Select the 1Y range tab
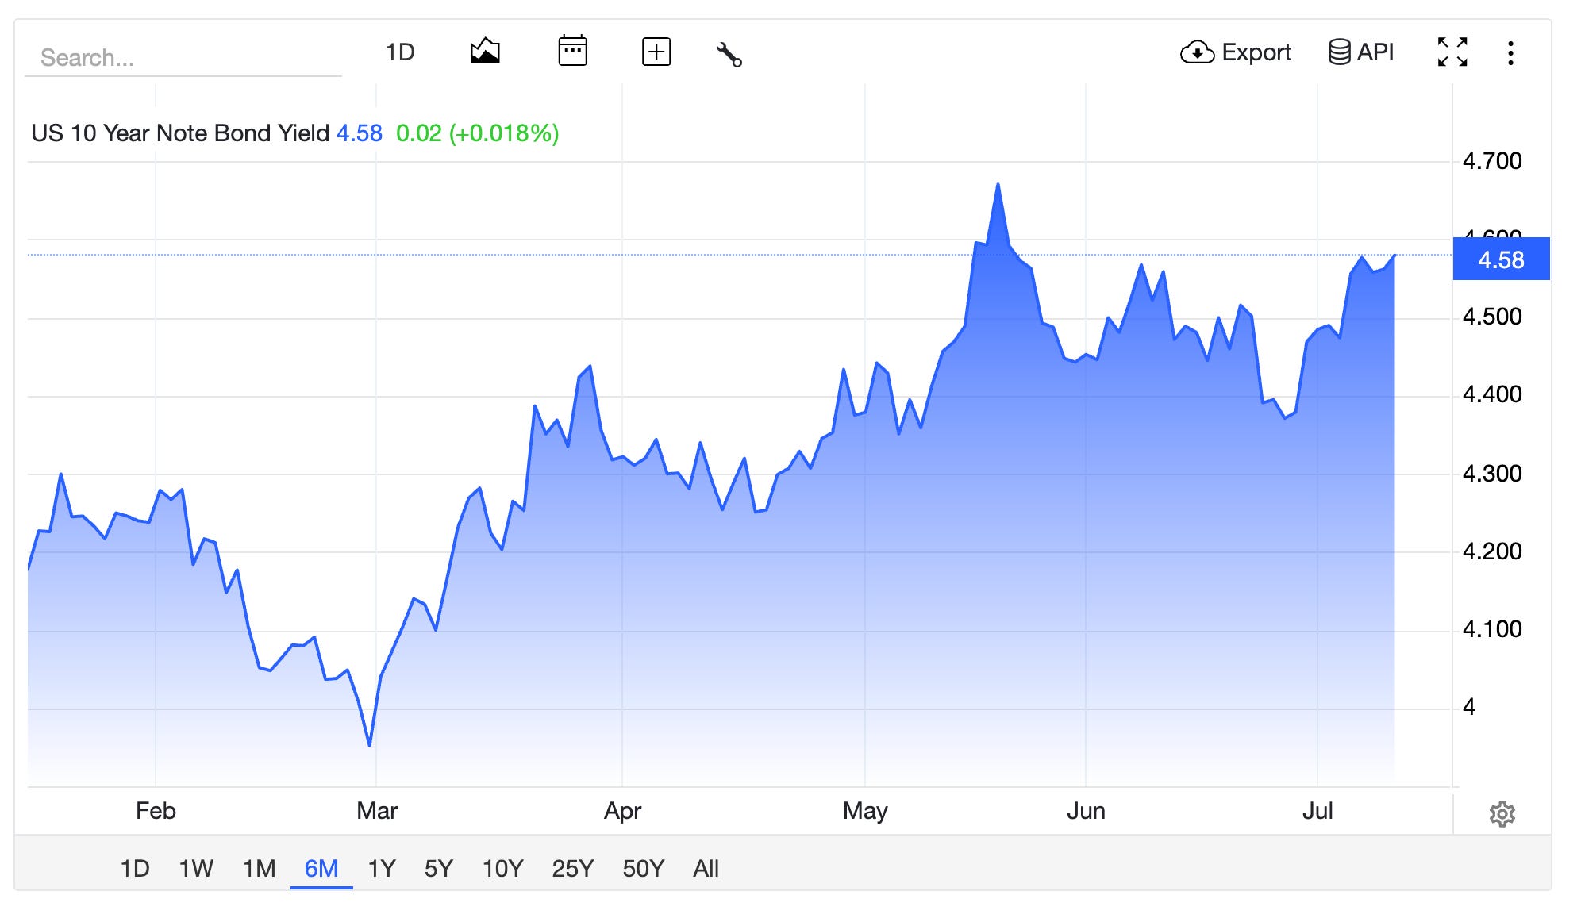 (382, 868)
